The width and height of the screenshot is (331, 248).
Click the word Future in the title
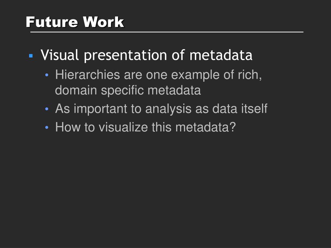click(52, 22)
